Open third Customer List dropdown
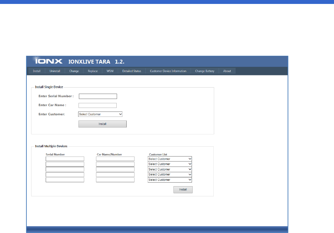The width and height of the screenshot is (334, 233). click(170, 169)
